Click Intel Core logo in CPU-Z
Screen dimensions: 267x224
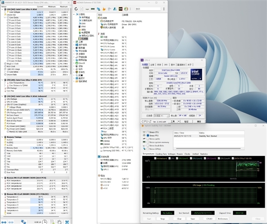coord(196,75)
